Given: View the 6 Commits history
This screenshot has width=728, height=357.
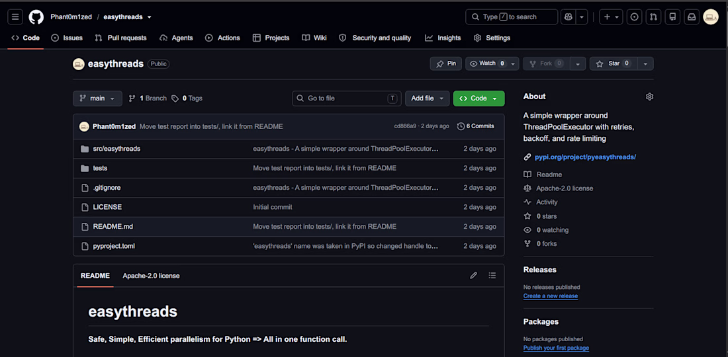Looking at the screenshot, I should (475, 126).
